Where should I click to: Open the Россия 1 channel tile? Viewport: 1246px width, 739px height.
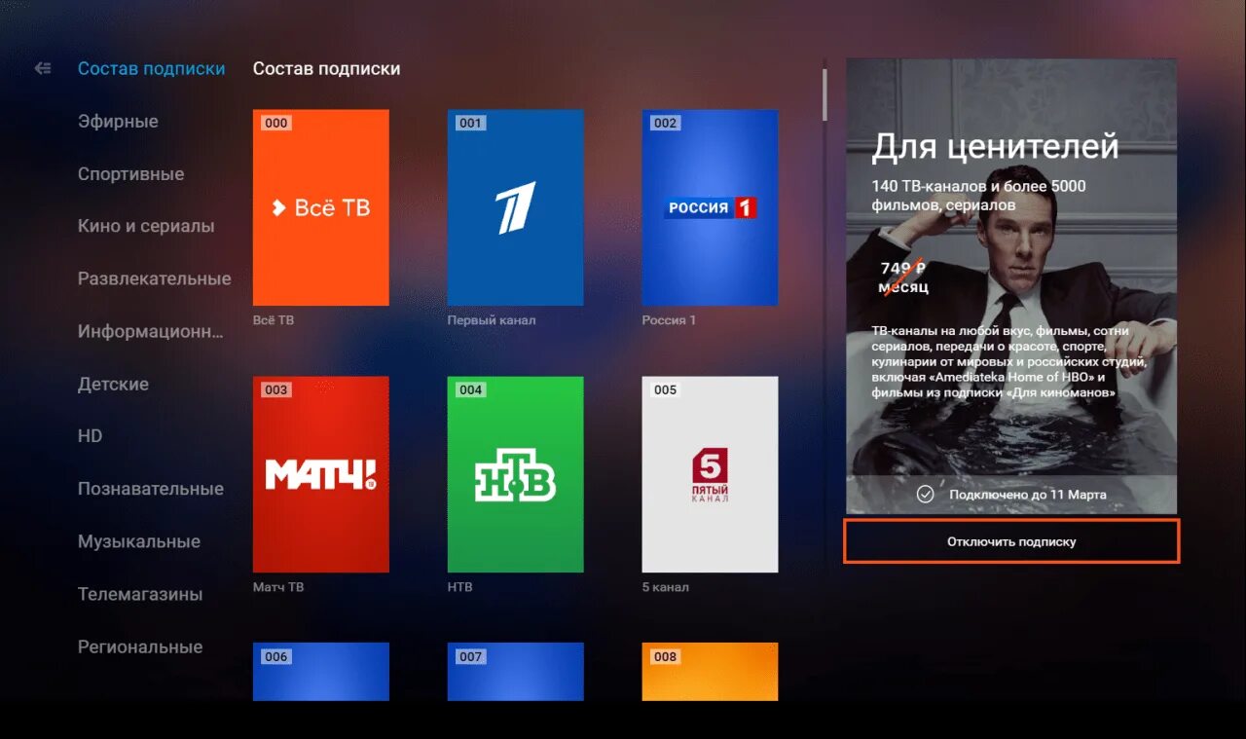coord(710,207)
